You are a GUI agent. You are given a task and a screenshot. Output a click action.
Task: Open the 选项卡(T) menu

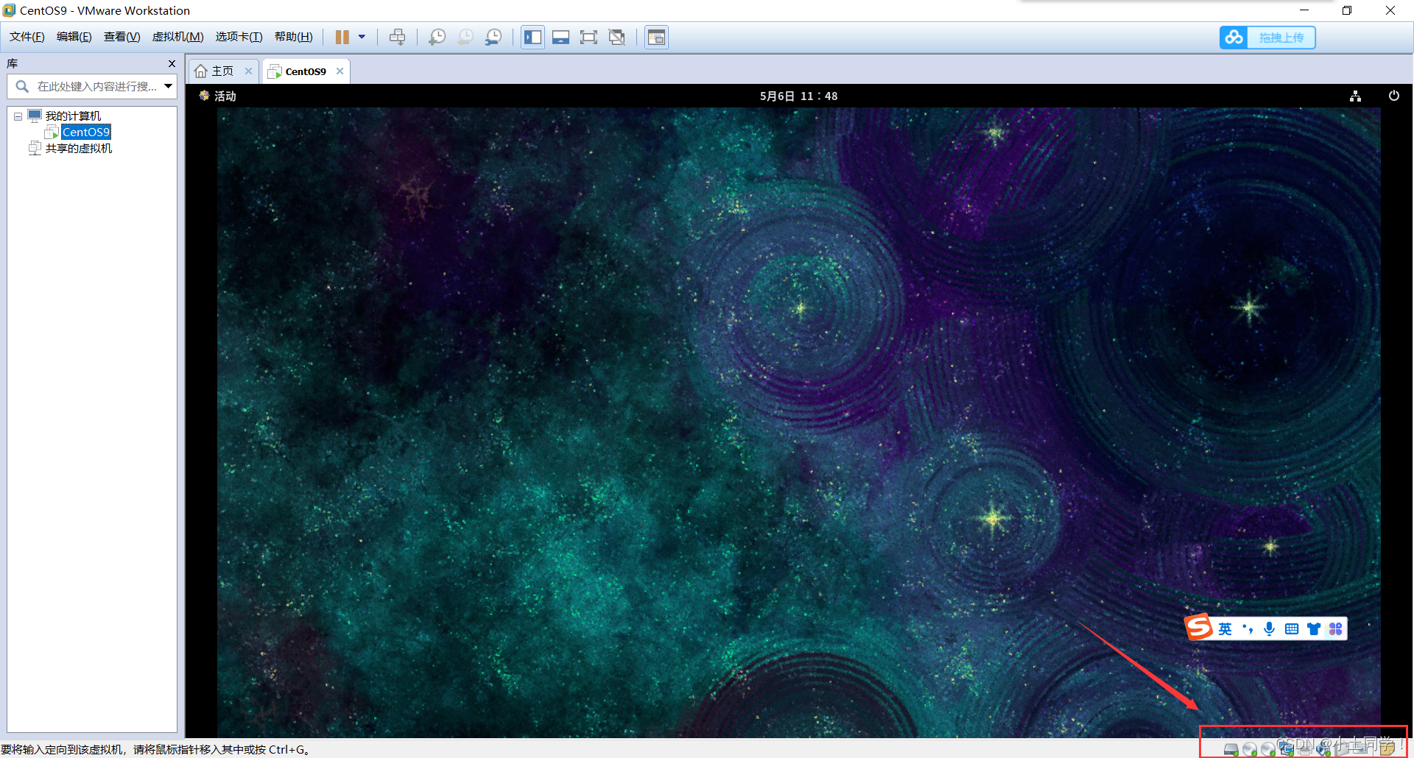(x=239, y=37)
